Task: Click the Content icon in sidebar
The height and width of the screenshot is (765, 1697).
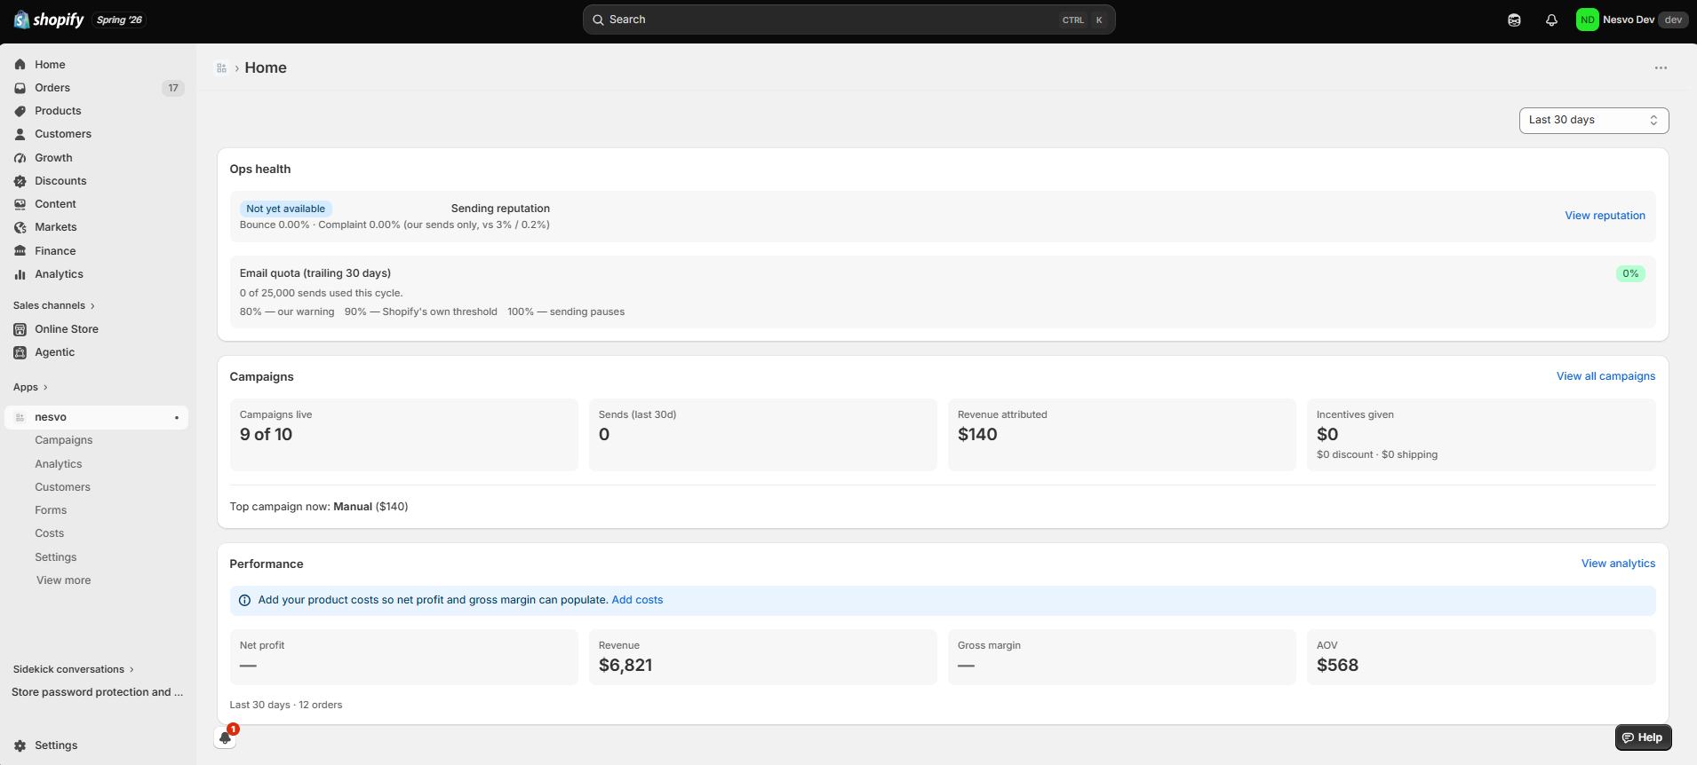Action: tap(20, 204)
